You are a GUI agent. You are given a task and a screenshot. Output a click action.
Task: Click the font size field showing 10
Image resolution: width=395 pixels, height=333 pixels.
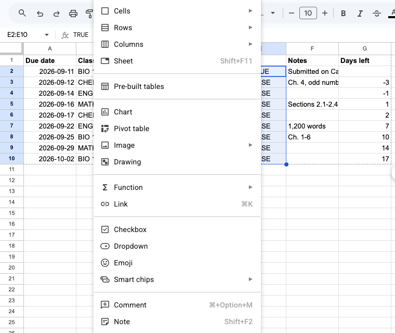pyautogui.click(x=308, y=13)
